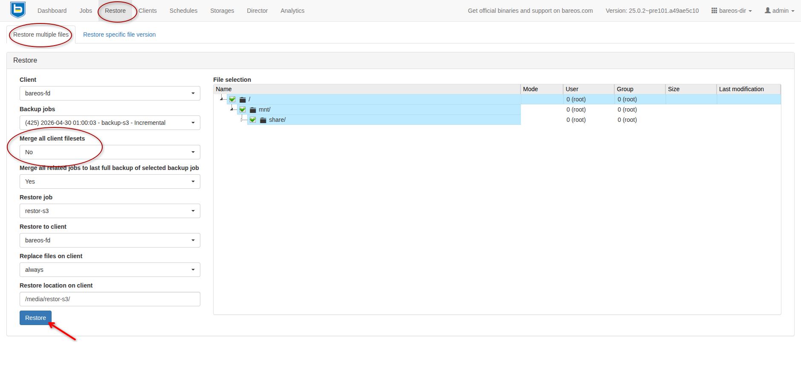Switch to Restore specific file version tab
Image resolution: width=801 pixels, height=383 pixels.
[x=119, y=35]
